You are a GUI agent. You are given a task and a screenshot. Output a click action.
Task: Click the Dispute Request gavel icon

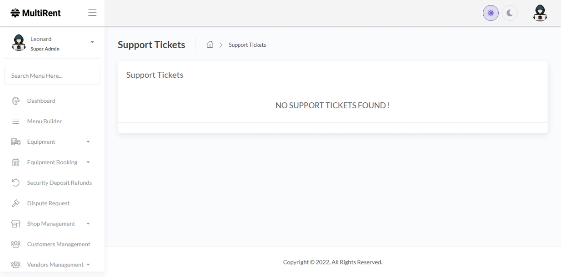[x=15, y=203]
